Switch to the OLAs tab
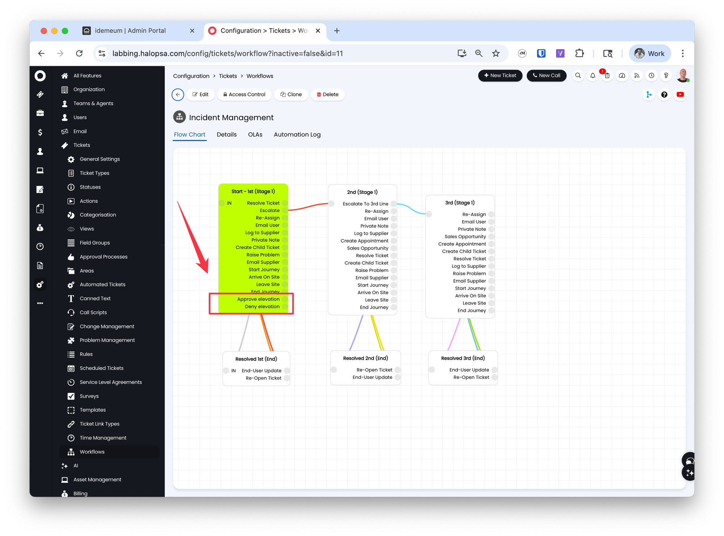 [255, 135]
